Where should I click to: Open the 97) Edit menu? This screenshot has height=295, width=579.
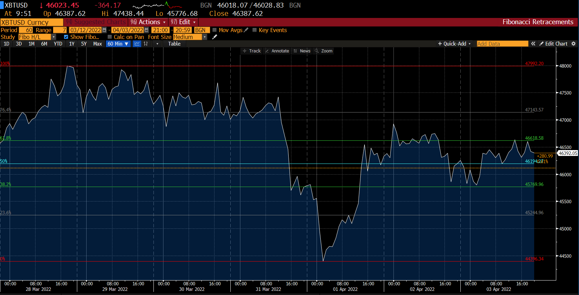[183, 22]
